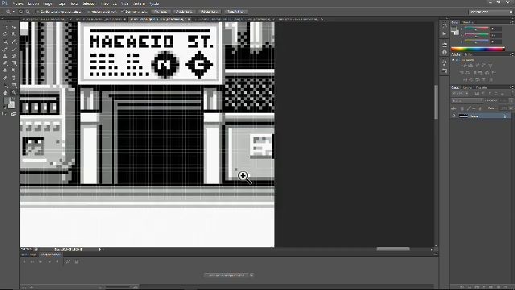The image size is (515, 290).
Task: Select the Pen tool in the toolbox
Action: click(6, 78)
